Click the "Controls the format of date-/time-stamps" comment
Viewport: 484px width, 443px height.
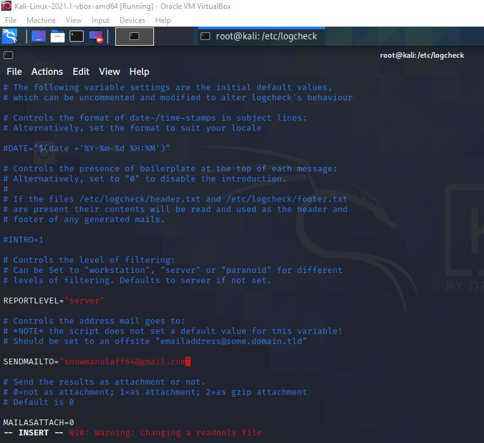point(155,118)
